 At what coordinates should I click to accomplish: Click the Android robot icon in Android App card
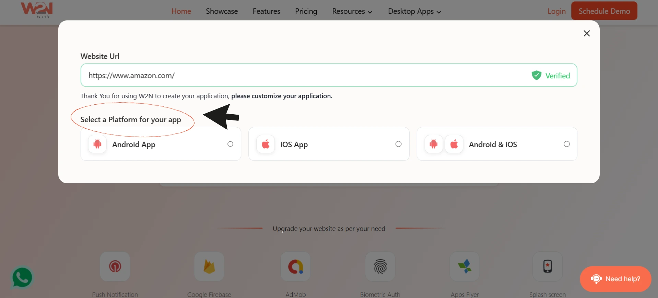tap(97, 144)
